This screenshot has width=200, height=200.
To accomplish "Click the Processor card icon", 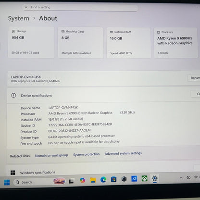I will [x=159, y=32].
